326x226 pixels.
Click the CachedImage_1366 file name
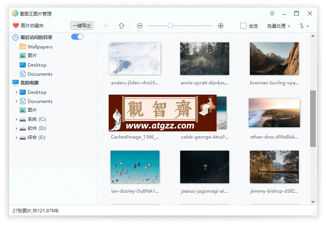tap(135, 137)
